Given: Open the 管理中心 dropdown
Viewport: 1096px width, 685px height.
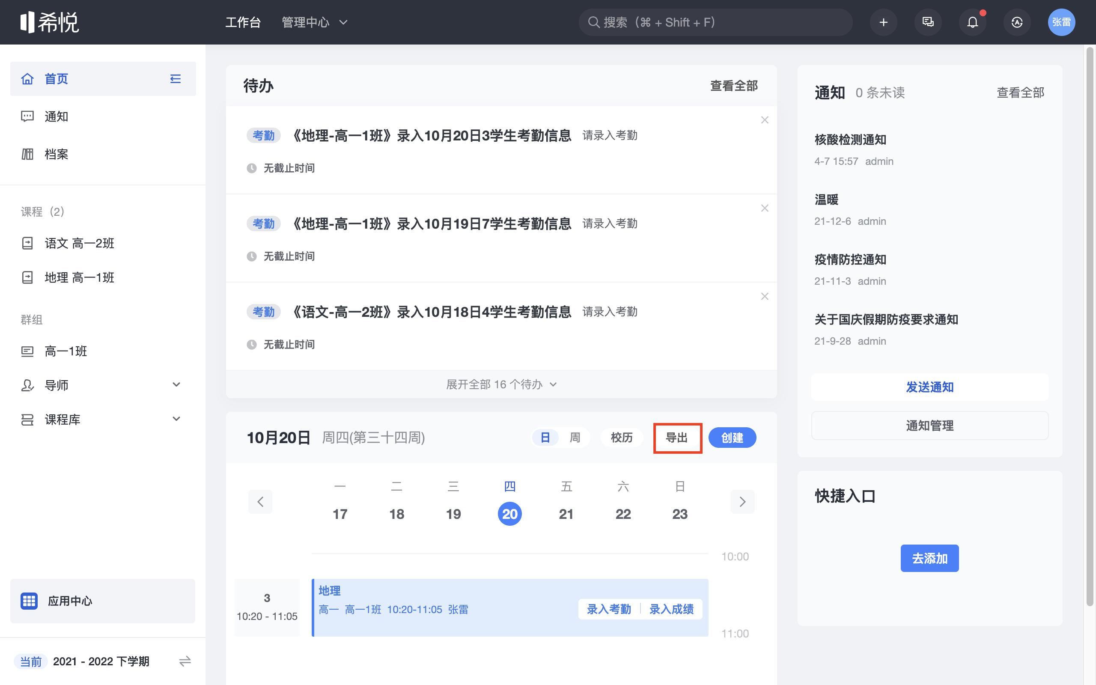Looking at the screenshot, I should pos(314,22).
